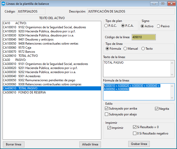Toggle Subrayado por arriba checkbox
The height and width of the screenshot is (149, 177).
[107, 109]
